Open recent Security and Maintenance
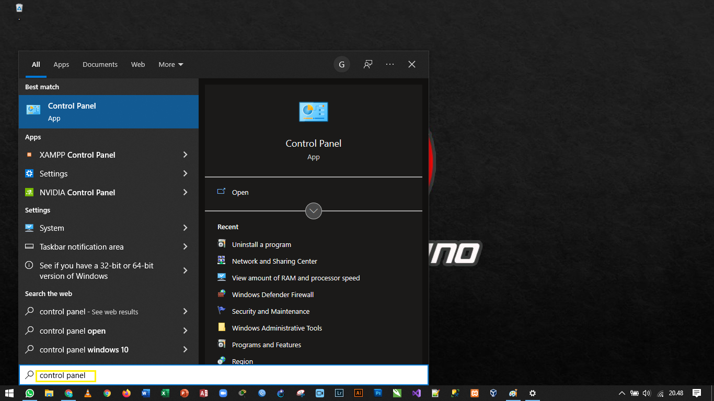Screen dimensions: 714x401 [x=271, y=311]
